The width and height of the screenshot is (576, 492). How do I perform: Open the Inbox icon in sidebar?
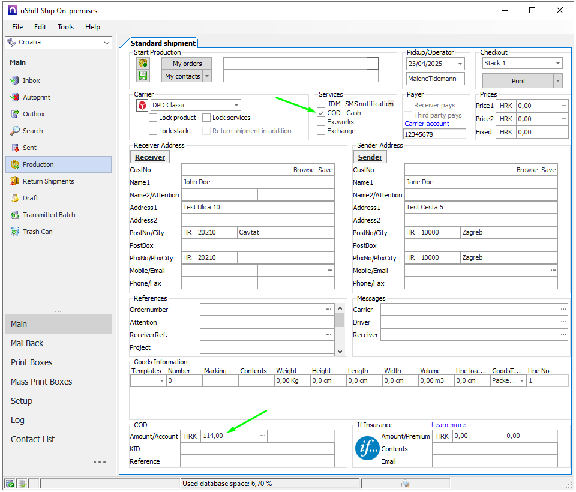(x=16, y=80)
